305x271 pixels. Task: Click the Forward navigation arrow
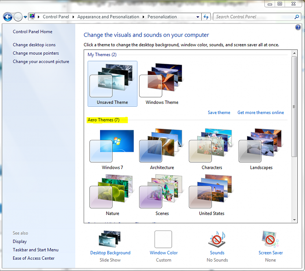pos(18,17)
